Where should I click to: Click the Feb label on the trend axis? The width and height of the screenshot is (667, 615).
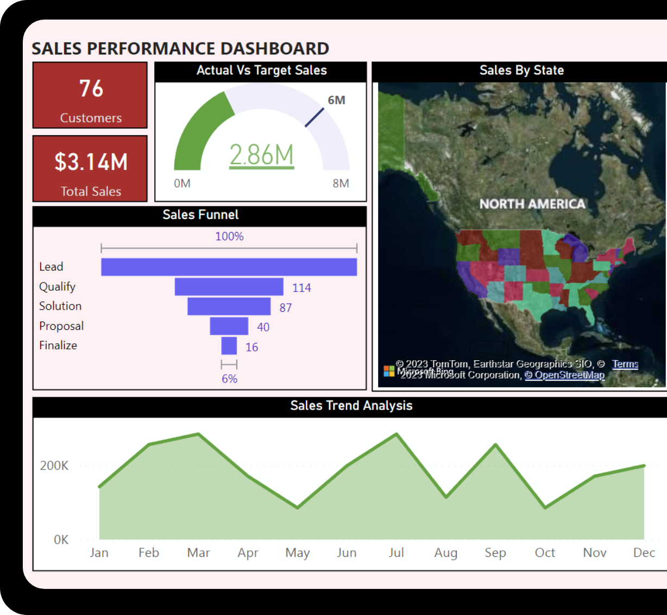tap(149, 553)
